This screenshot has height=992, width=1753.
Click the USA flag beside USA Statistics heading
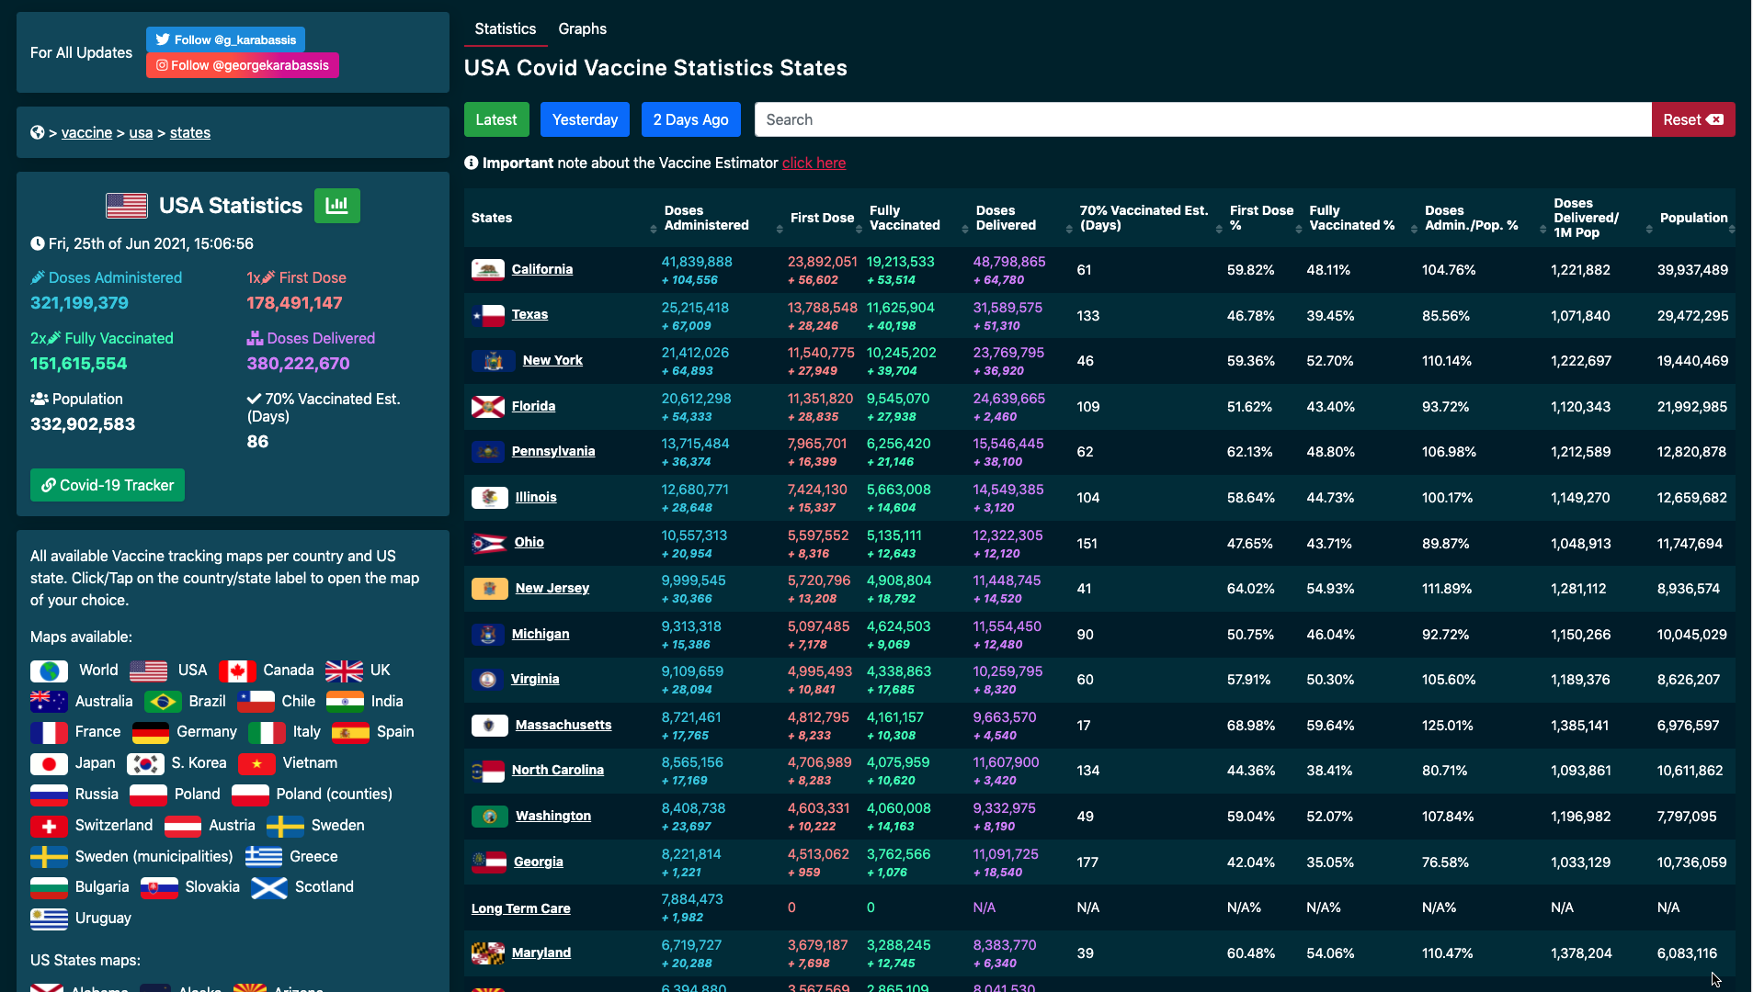pyautogui.click(x=127, y=206)
